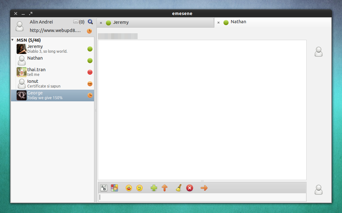This screenshot has width=342, height=213.
Task: Click the conversation history area
Action: [202, 110]
